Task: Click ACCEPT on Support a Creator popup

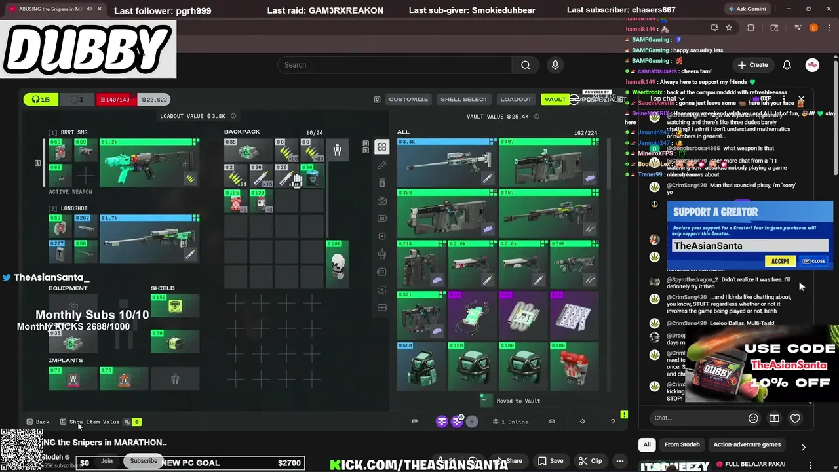Action: 780,261
